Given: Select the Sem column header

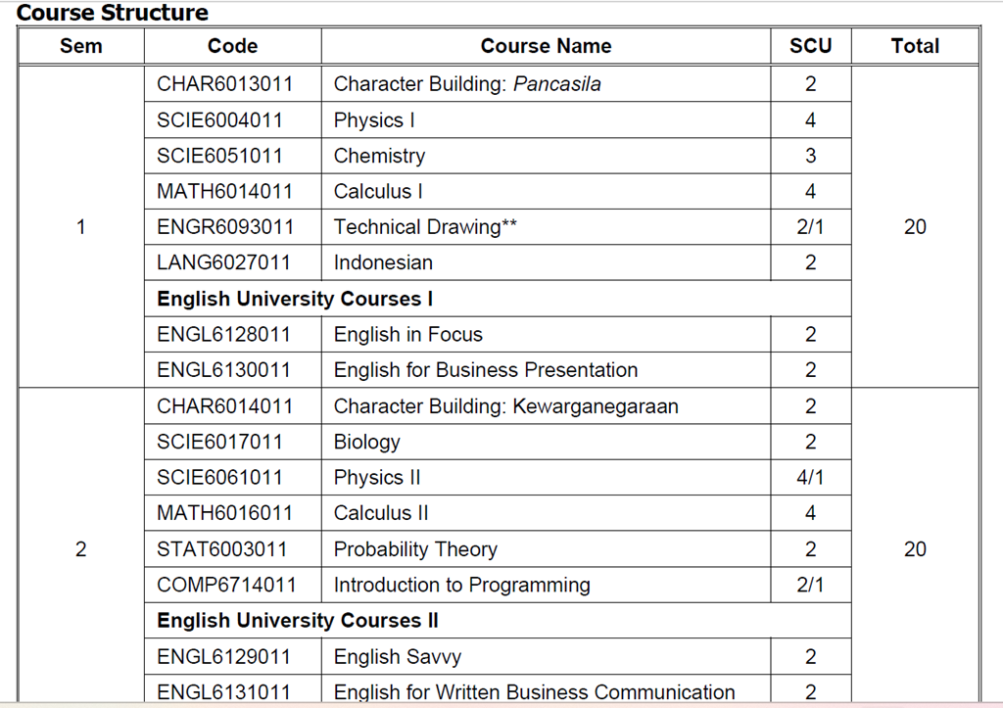Looking at the screenshot, I should pos(80,46).
